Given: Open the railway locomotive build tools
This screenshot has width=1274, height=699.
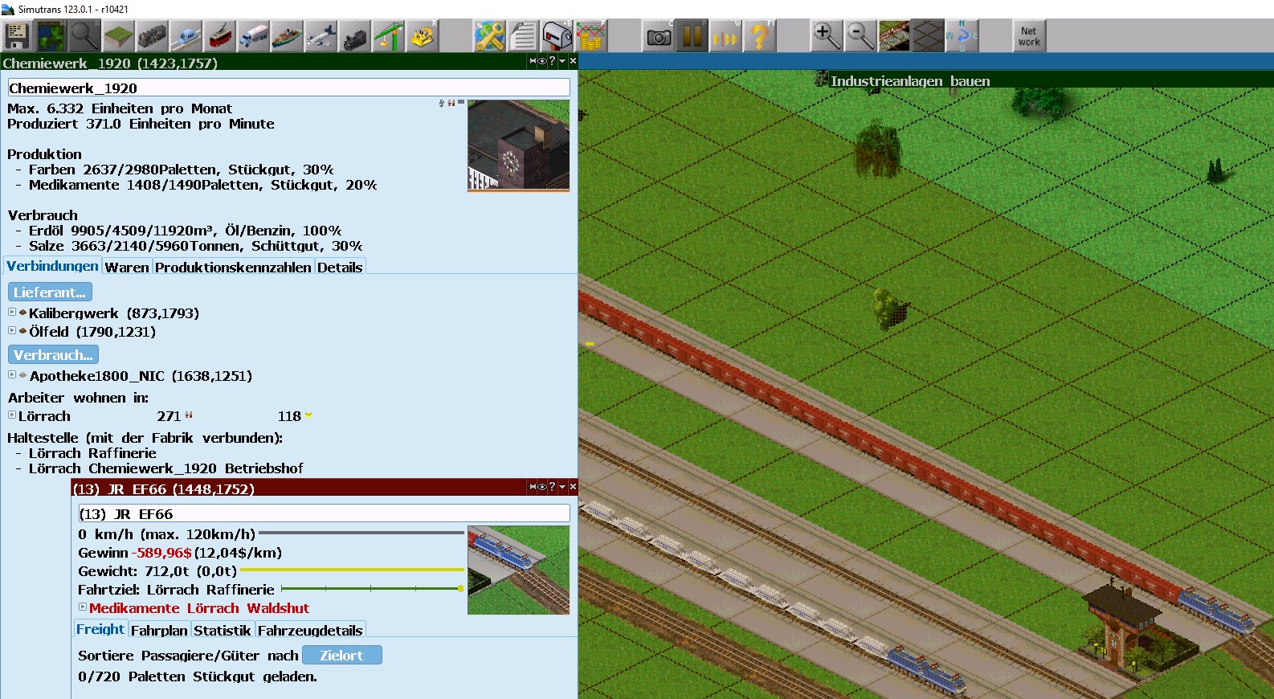Looking at the screenshot, I should [x=151, y=36].
